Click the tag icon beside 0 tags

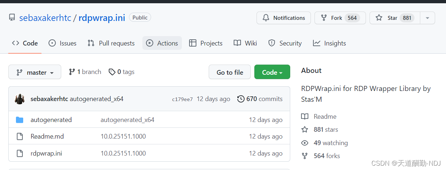(x=112, y=72)
